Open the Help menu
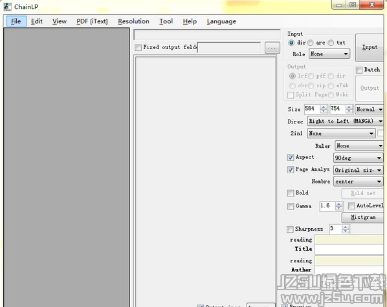This screenshot has height=307, width=387. click(x=190, y=21)
